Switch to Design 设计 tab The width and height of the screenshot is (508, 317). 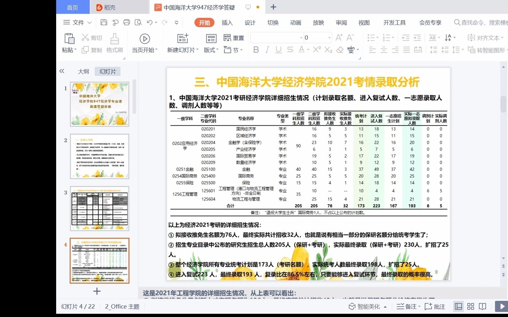point(250,23)
